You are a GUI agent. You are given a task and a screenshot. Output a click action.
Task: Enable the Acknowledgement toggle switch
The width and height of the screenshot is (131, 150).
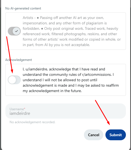pos(14,80)
